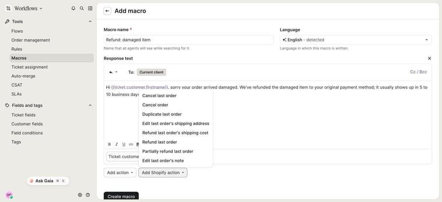This screenshot has width=442, height=202.
Task: Click the Macro name input field
Action: tap(189, 40)
